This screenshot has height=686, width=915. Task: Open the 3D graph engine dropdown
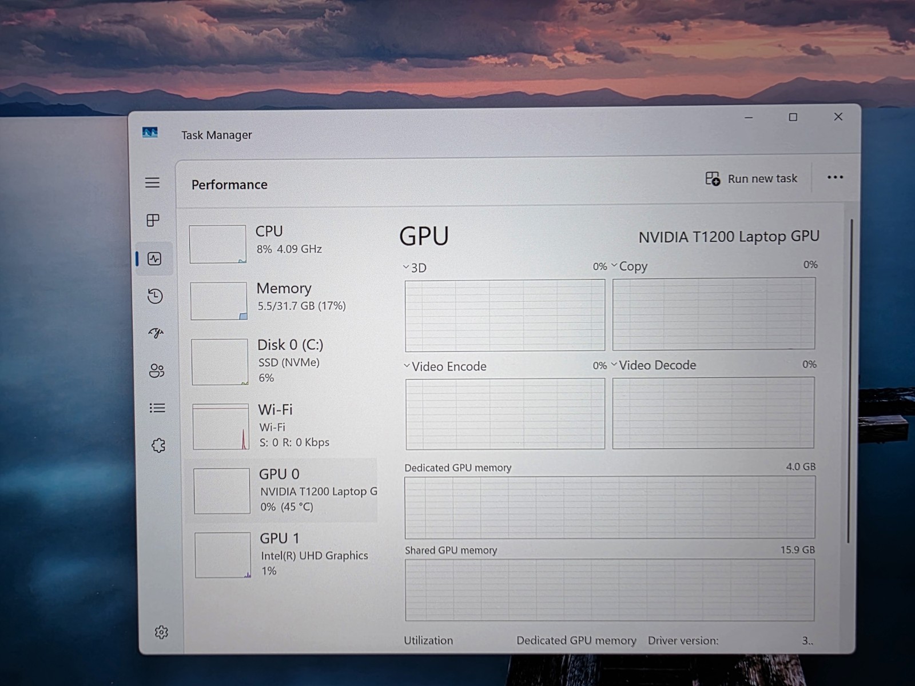pyautogui.click(x=406, y=267)
